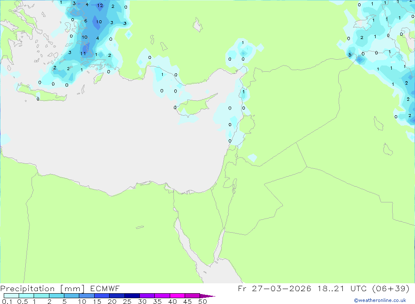The height and width of the screenshot is (304, 415).
Task: Click the purple arrow above-50 legend tip
Action: click(x=207, y=296)
